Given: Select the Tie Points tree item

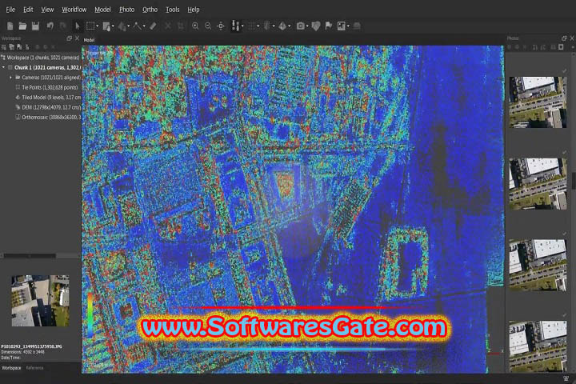Looking at the screenshot, I should (46, 87).
